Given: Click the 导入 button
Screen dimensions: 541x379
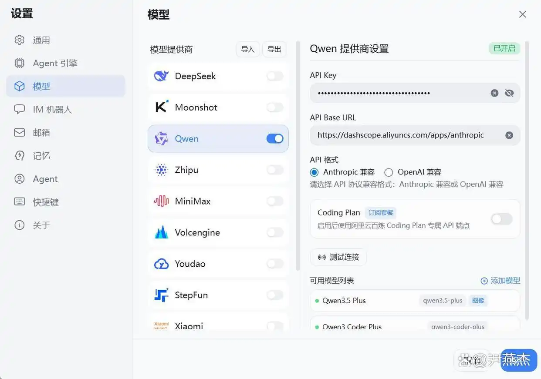Looking at the screenshot, I should (247, 49).
